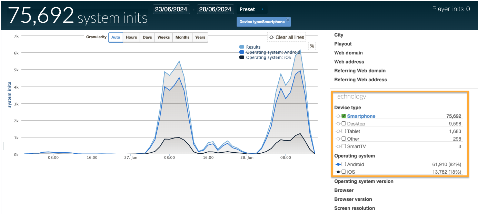Expand the Referring Web address section

[x=360, y=80]
